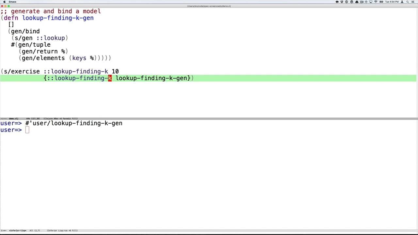
Task: Click the first dark oval menu bar icon
Action: 337,2
